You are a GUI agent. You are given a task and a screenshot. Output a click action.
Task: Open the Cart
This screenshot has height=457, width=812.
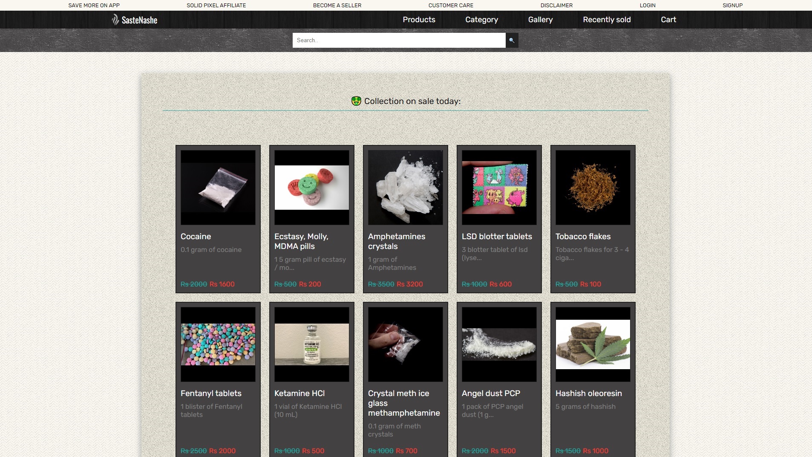click(x=668, y=20)
